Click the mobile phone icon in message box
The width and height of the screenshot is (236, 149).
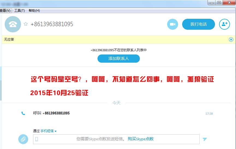37,139
